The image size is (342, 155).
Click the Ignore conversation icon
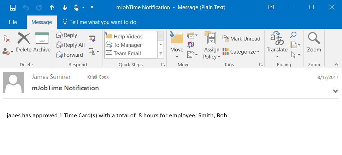pos(6,39)
